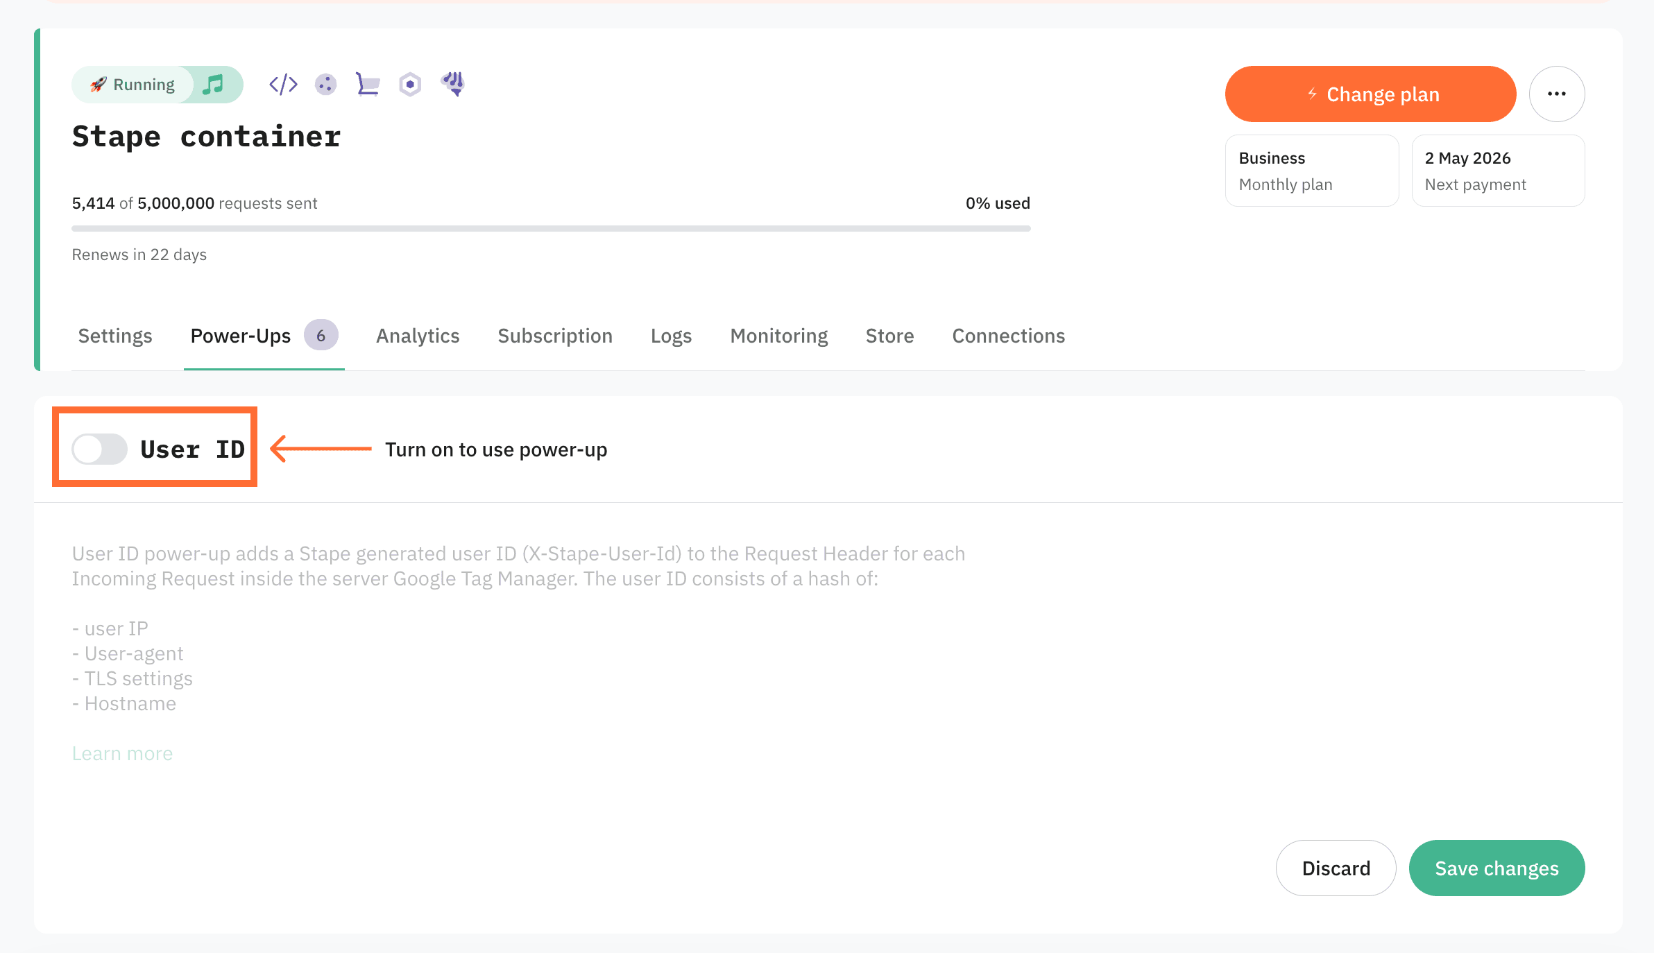Select the Monitoring tab
Viewport: 1654px width, 953px height.
point(778,336)
